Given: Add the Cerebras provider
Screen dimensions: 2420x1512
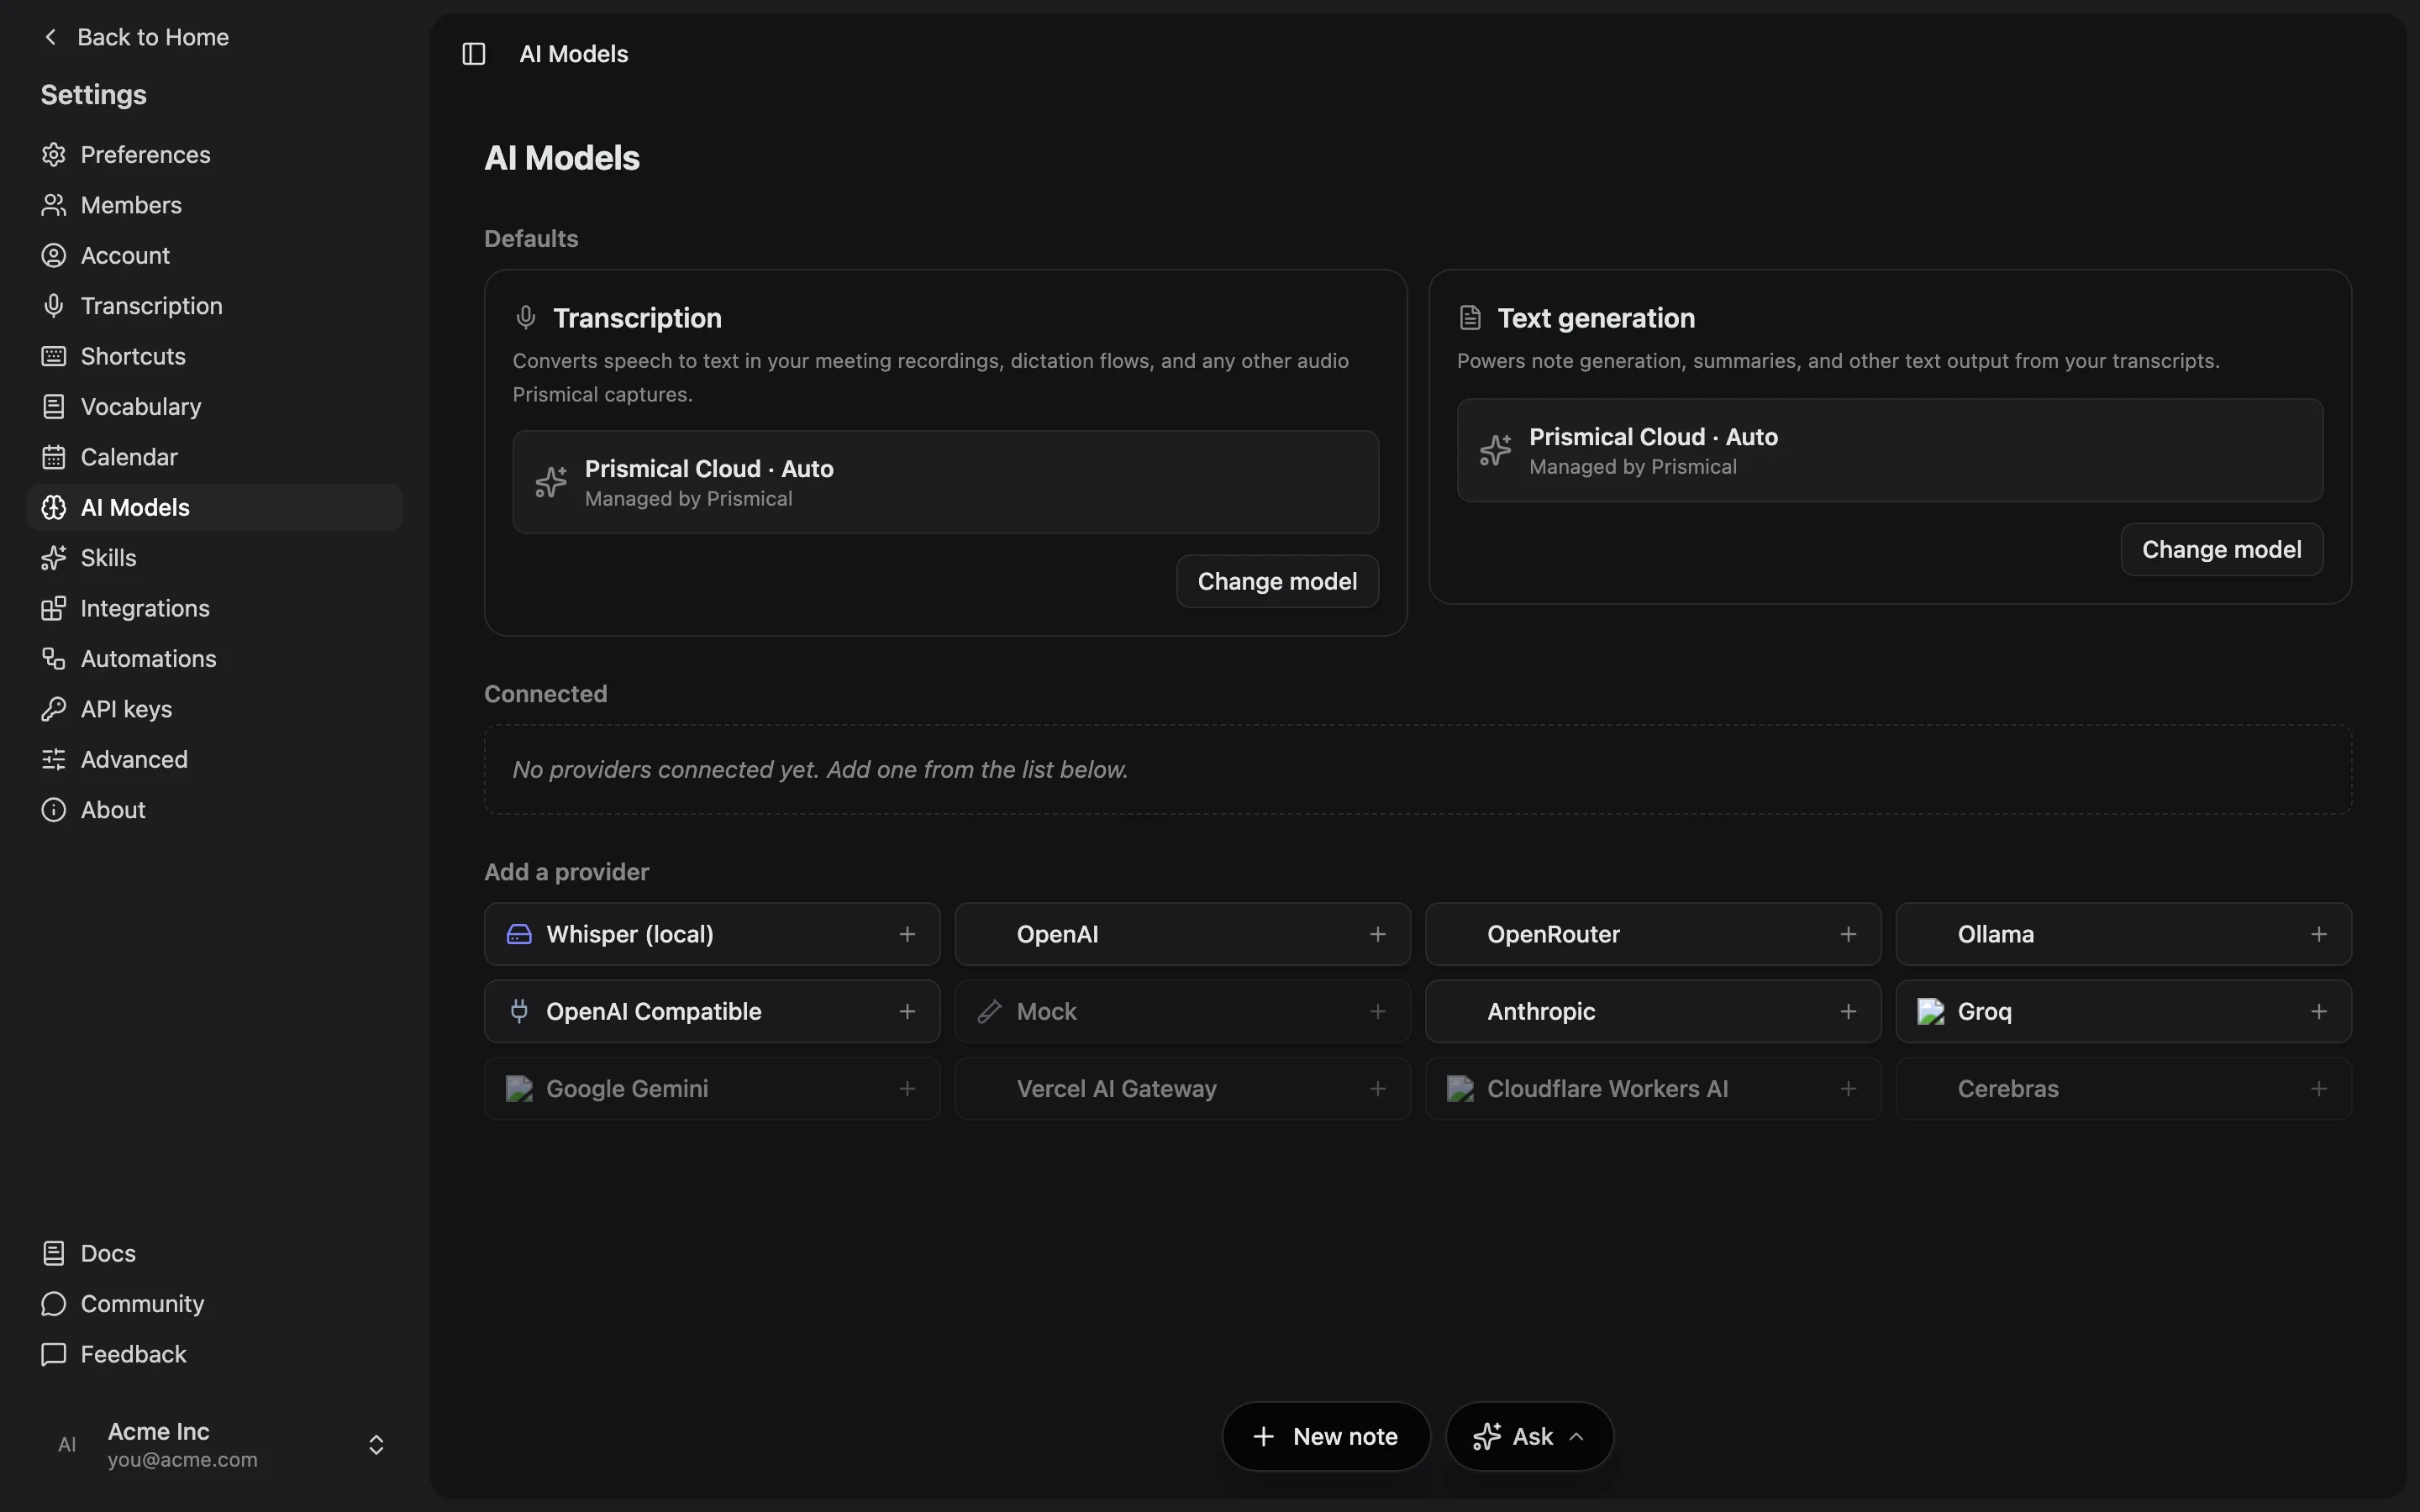Looking at the screenshot, I should [2123, 1088].
